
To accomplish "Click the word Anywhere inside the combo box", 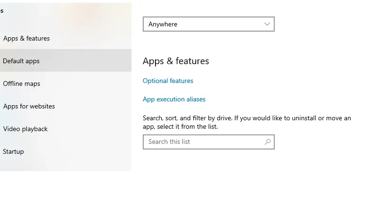I will click(x=163, y=24).
